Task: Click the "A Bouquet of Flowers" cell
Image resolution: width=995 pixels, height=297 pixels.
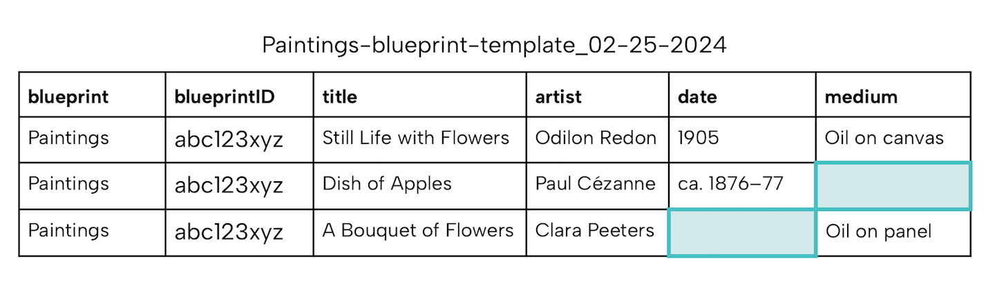Action: [418, 230]
